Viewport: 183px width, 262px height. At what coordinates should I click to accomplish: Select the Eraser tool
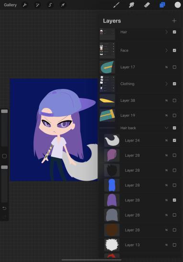click(147, 5)
